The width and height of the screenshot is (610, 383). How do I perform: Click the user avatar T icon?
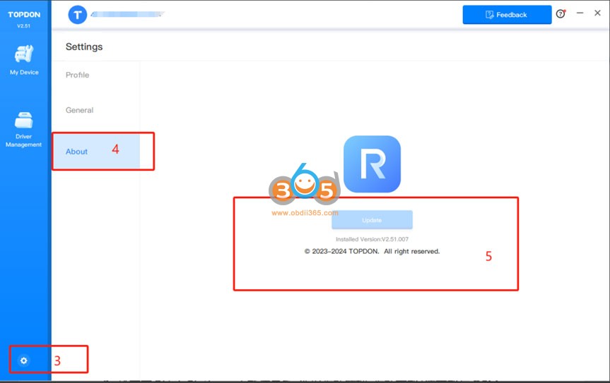(x=78, y=15)
